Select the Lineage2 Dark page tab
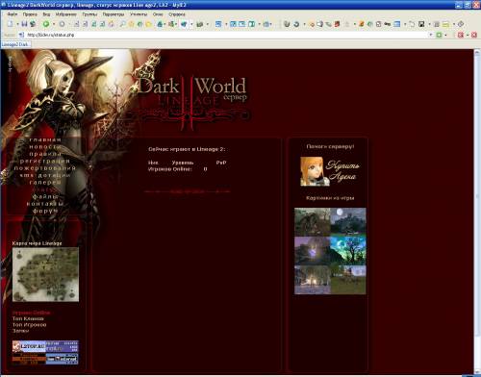 16,44
